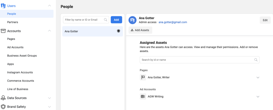
Task: Click the Users section icon
Action: [3, 6]
